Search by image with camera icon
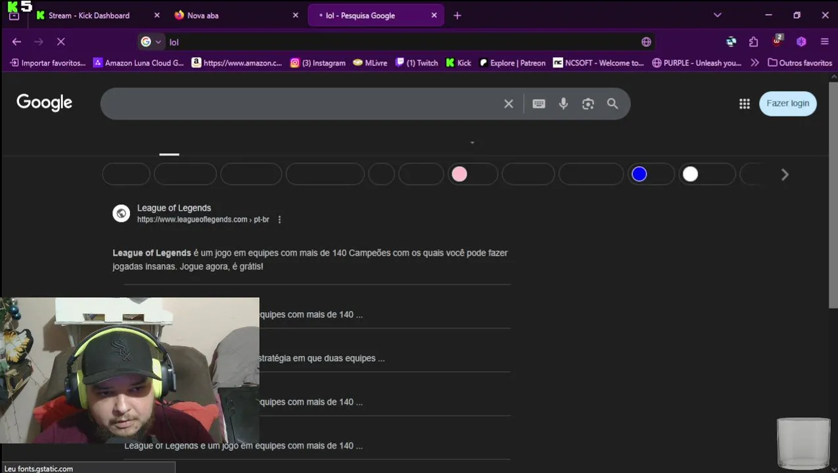Image resolution: width=838 pixels, height=473 pixels. tap(588, 104)
